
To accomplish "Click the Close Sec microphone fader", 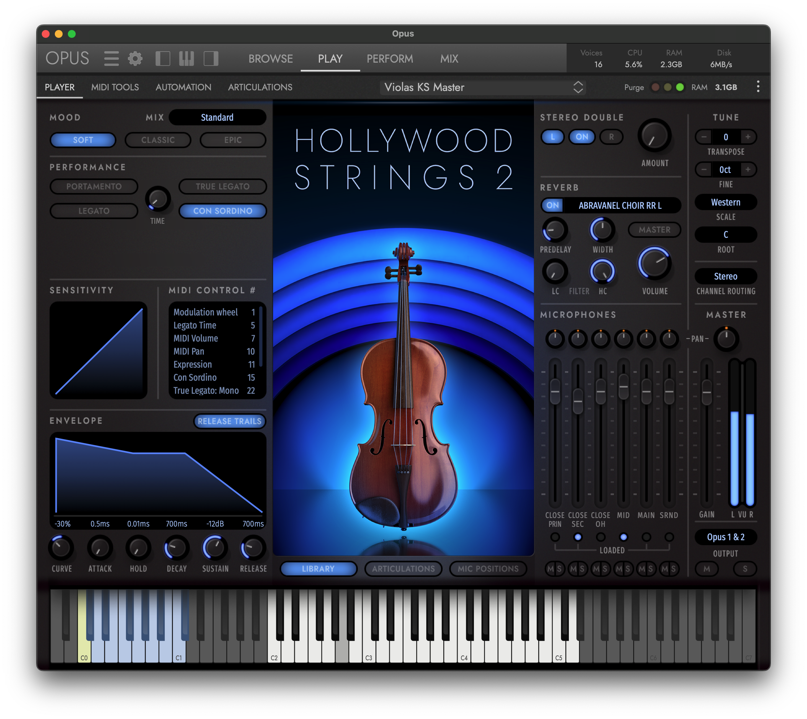I will [578, 401].
